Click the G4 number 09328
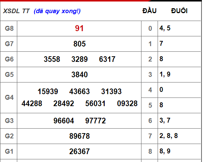 coord(127,103)
